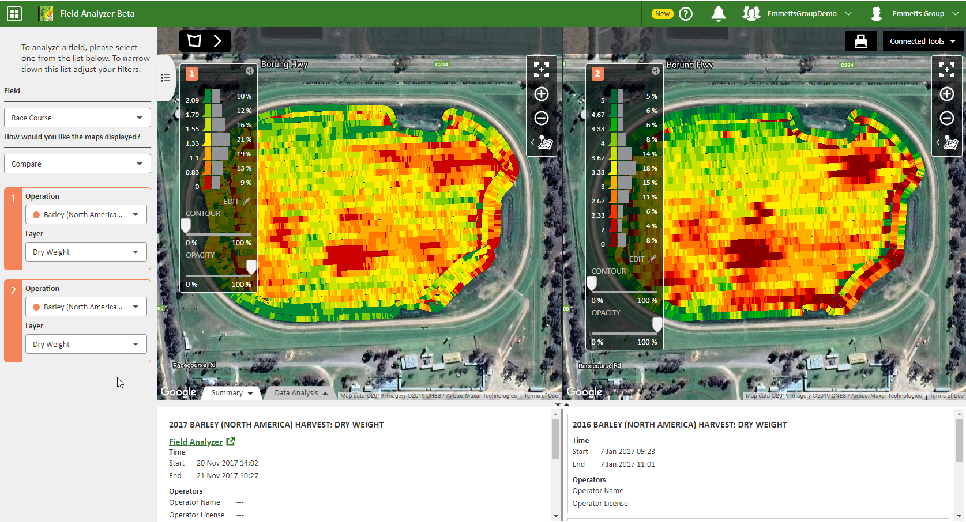Click the right summary panel scrollbar
Image resolution: width=966 pixels, height=522 pixels.
pyautogui.click(x=959, y=439)
